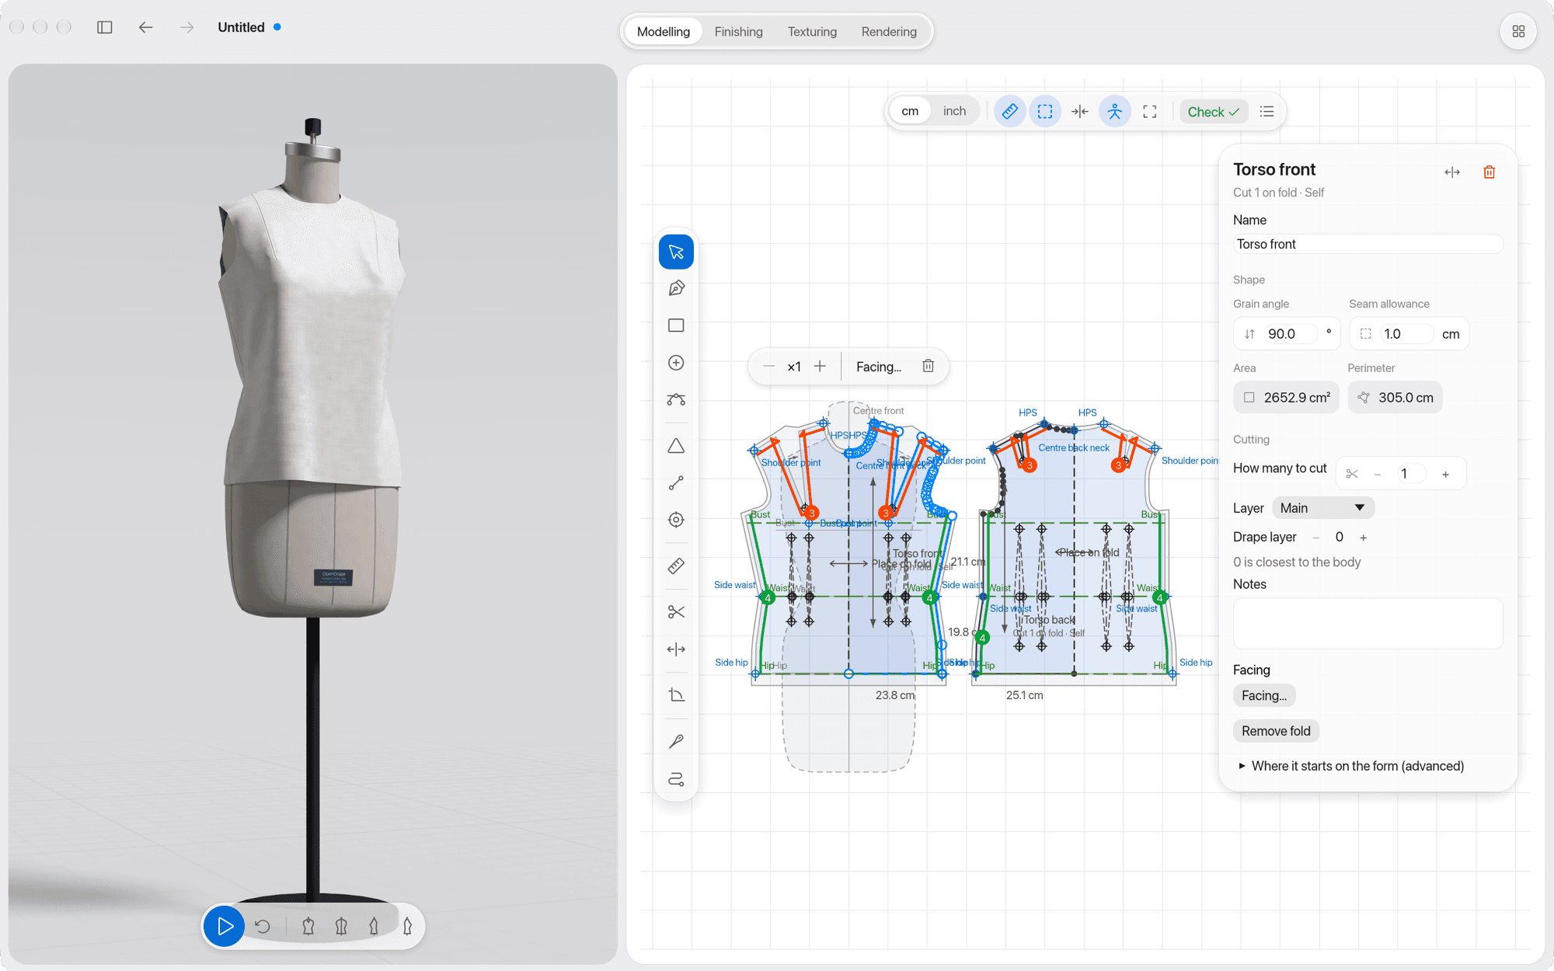The width and height of the screenshot is (1554, 971).
Task: Open the Finishing tab
Action: click(738, 32)
